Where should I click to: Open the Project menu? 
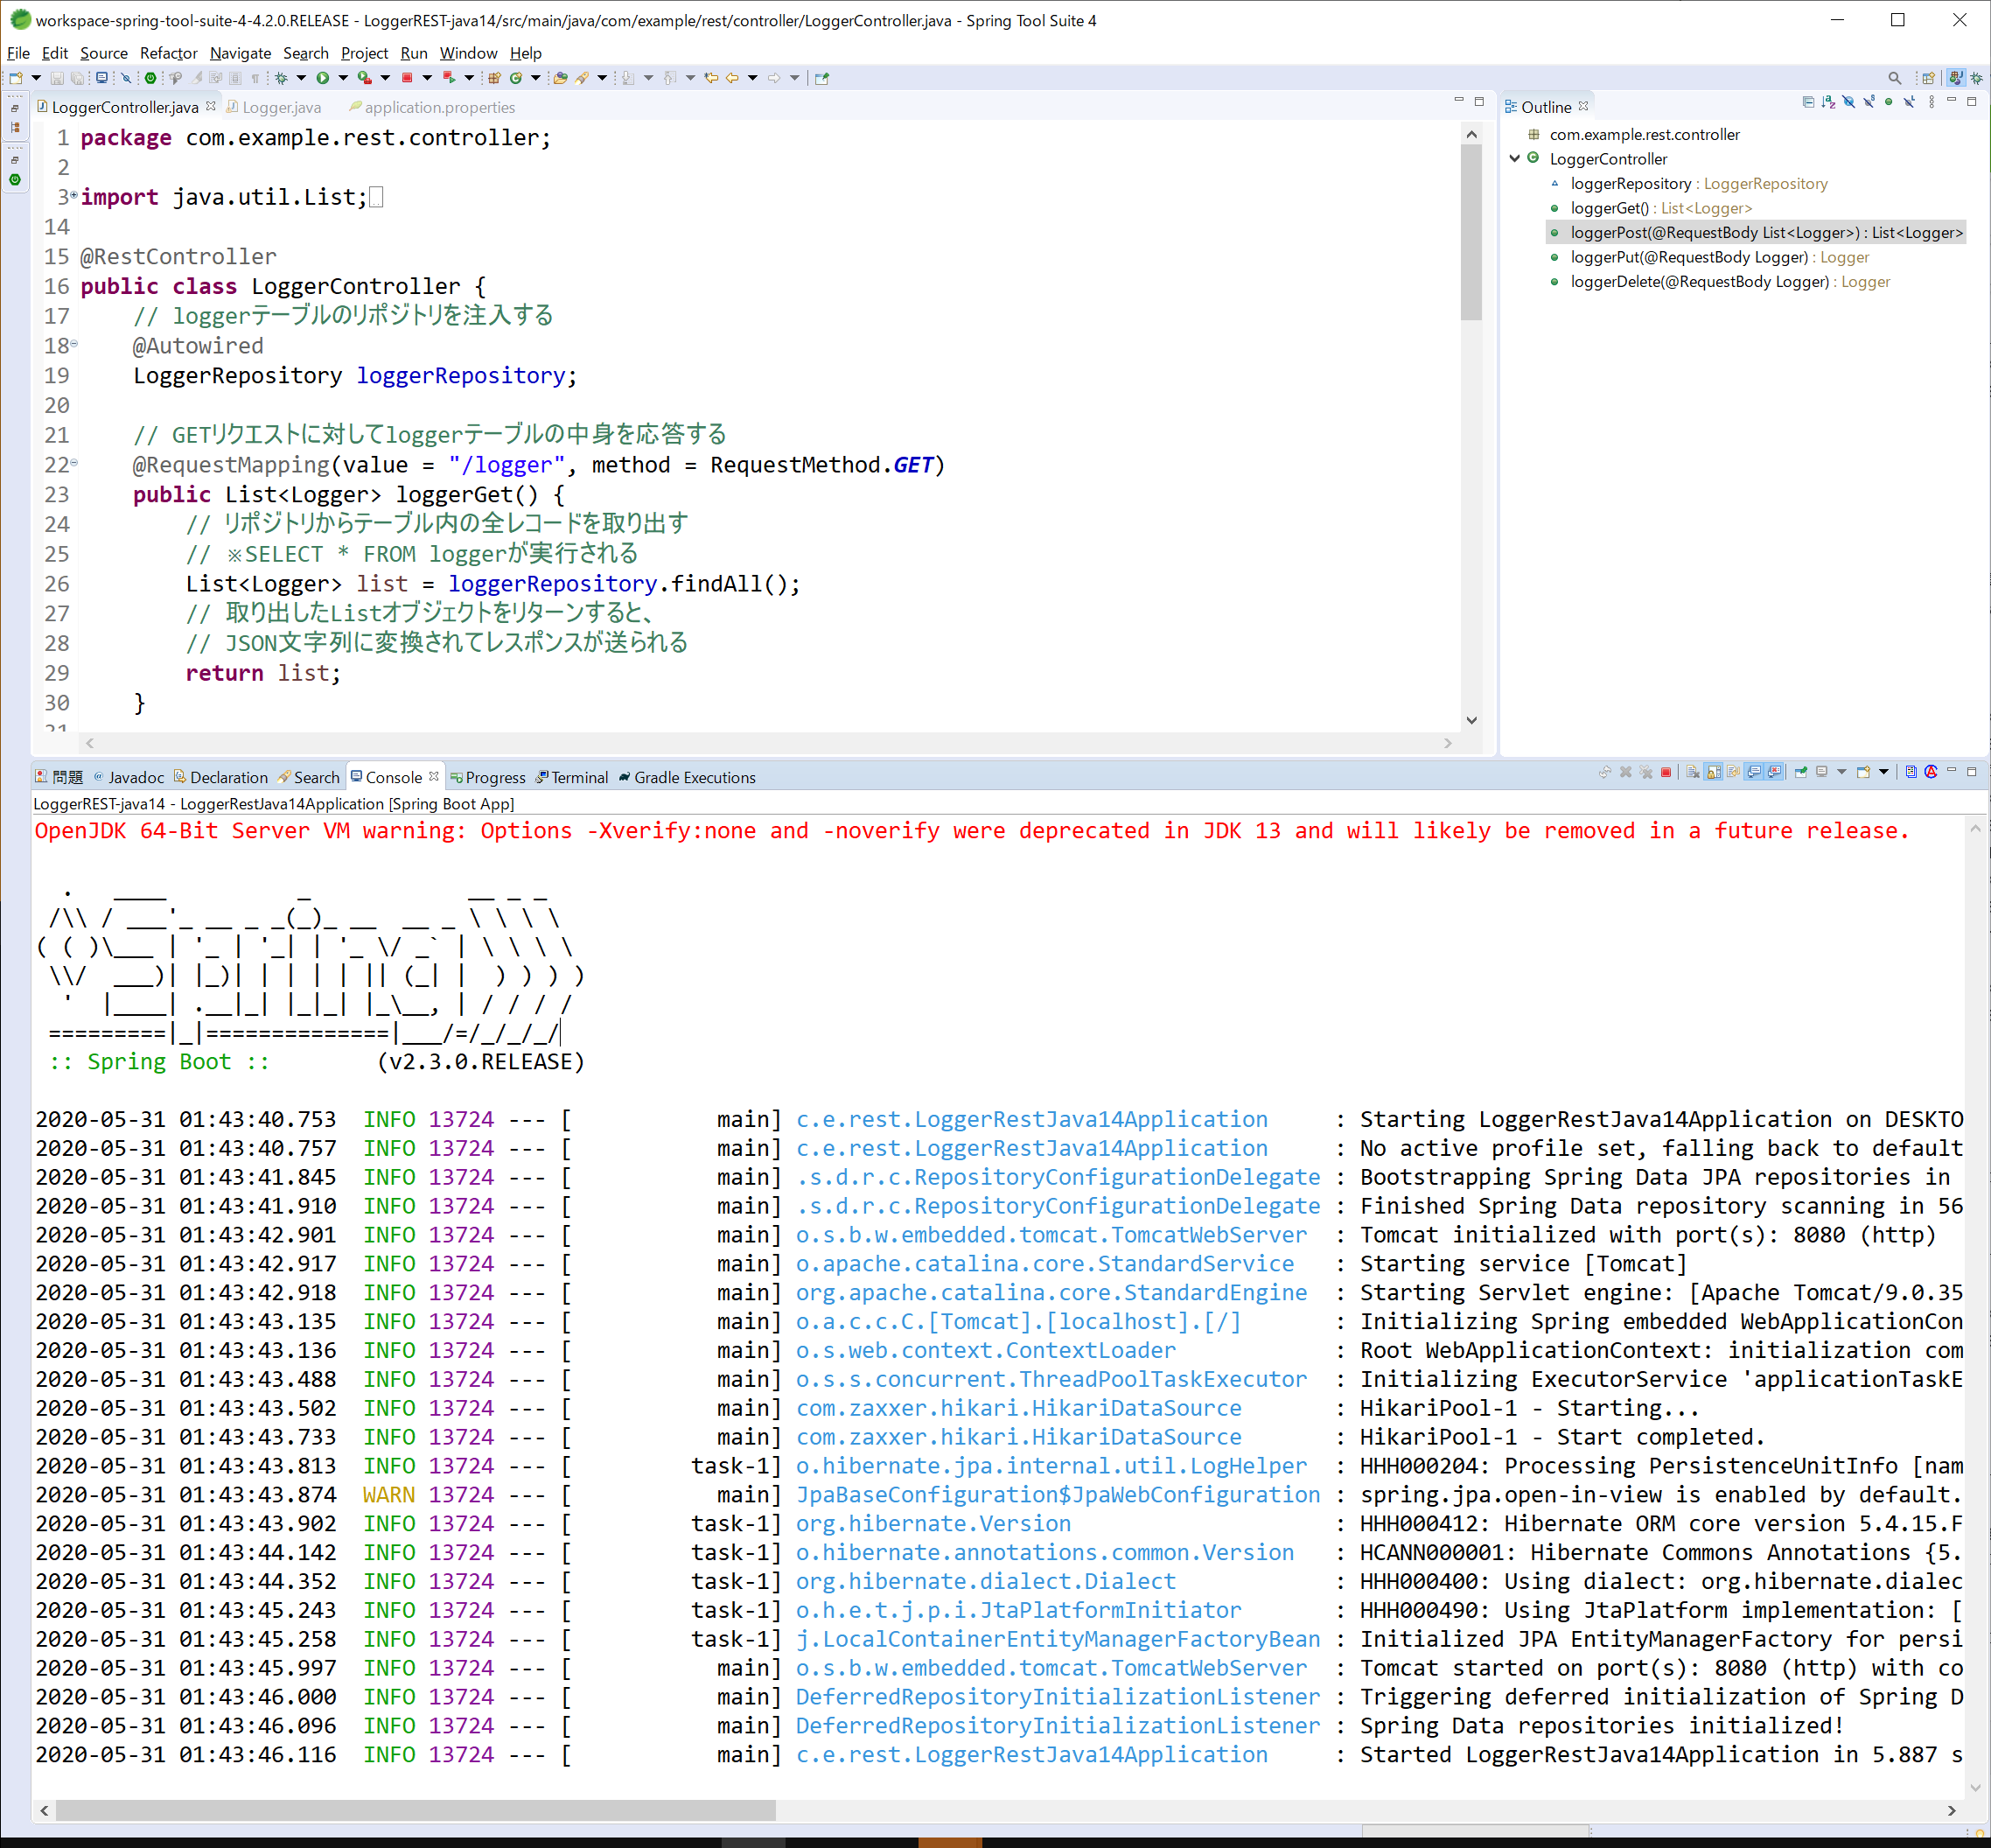364,53
